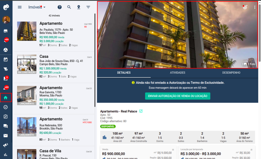261x159 pixels.
Task: Open the clipboard edit sidebar icon
Action: pyautogui.click(x=6, y=117)
